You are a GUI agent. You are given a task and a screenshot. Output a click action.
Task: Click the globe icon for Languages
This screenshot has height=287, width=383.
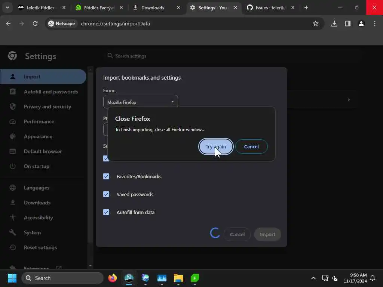click(x=13, y=188)
